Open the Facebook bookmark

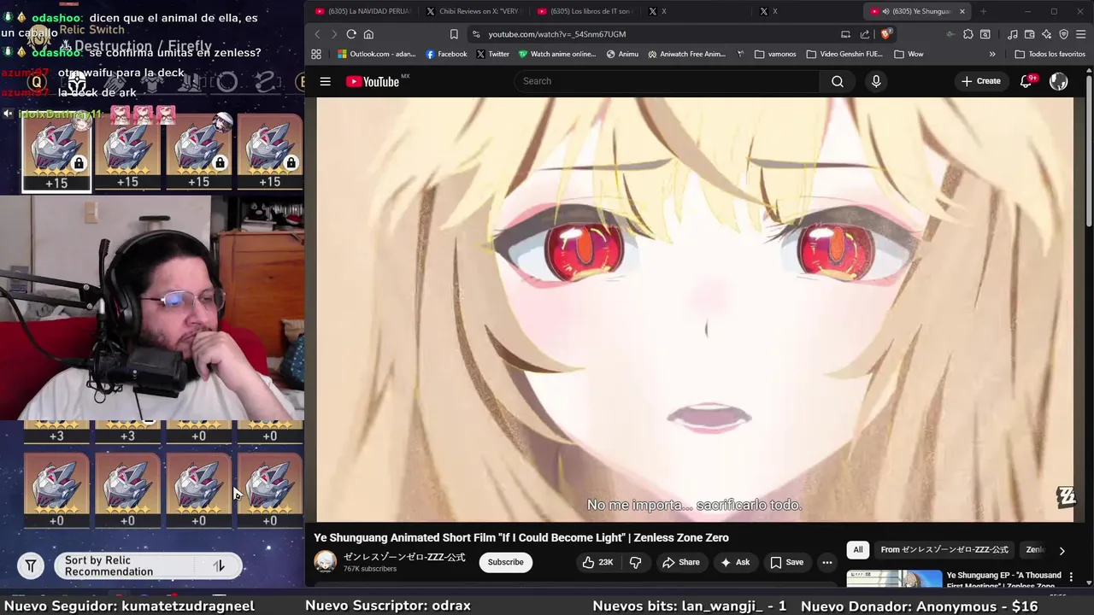point(446,54)
